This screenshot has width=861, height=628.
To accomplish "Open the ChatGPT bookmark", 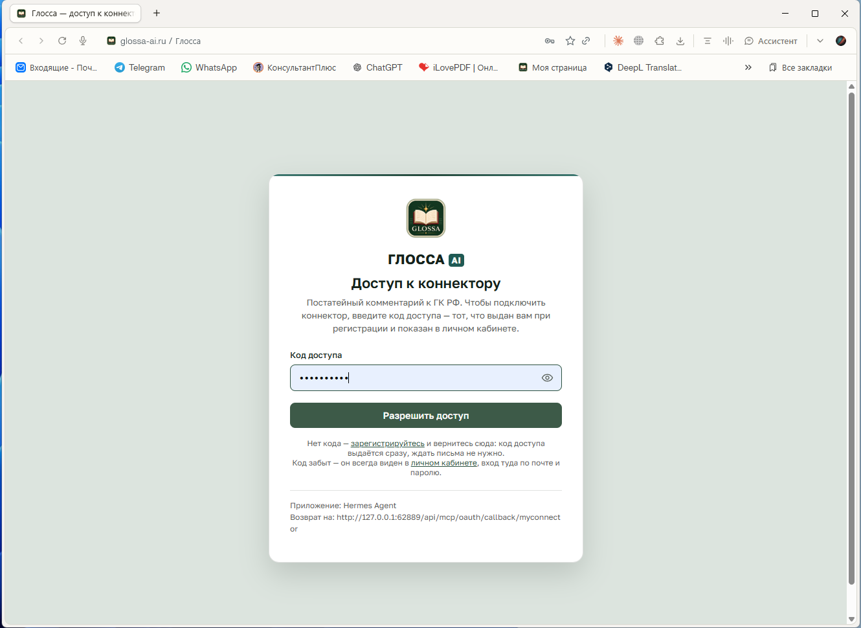I will pos(377,67).
